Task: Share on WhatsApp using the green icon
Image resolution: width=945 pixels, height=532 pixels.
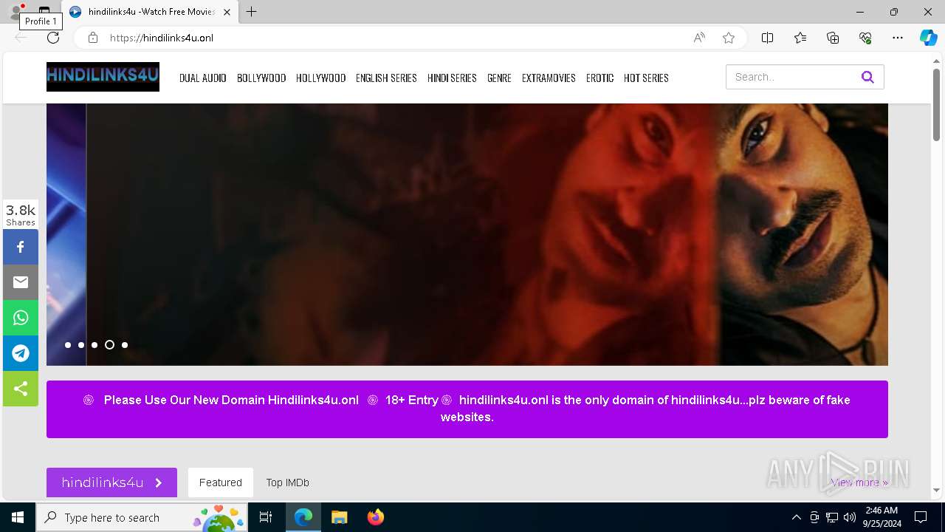Action: [x=21, y=318]
